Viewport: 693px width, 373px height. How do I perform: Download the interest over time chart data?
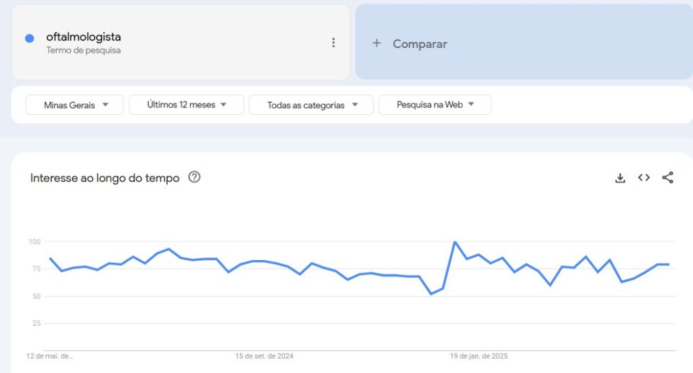point(620,178)
